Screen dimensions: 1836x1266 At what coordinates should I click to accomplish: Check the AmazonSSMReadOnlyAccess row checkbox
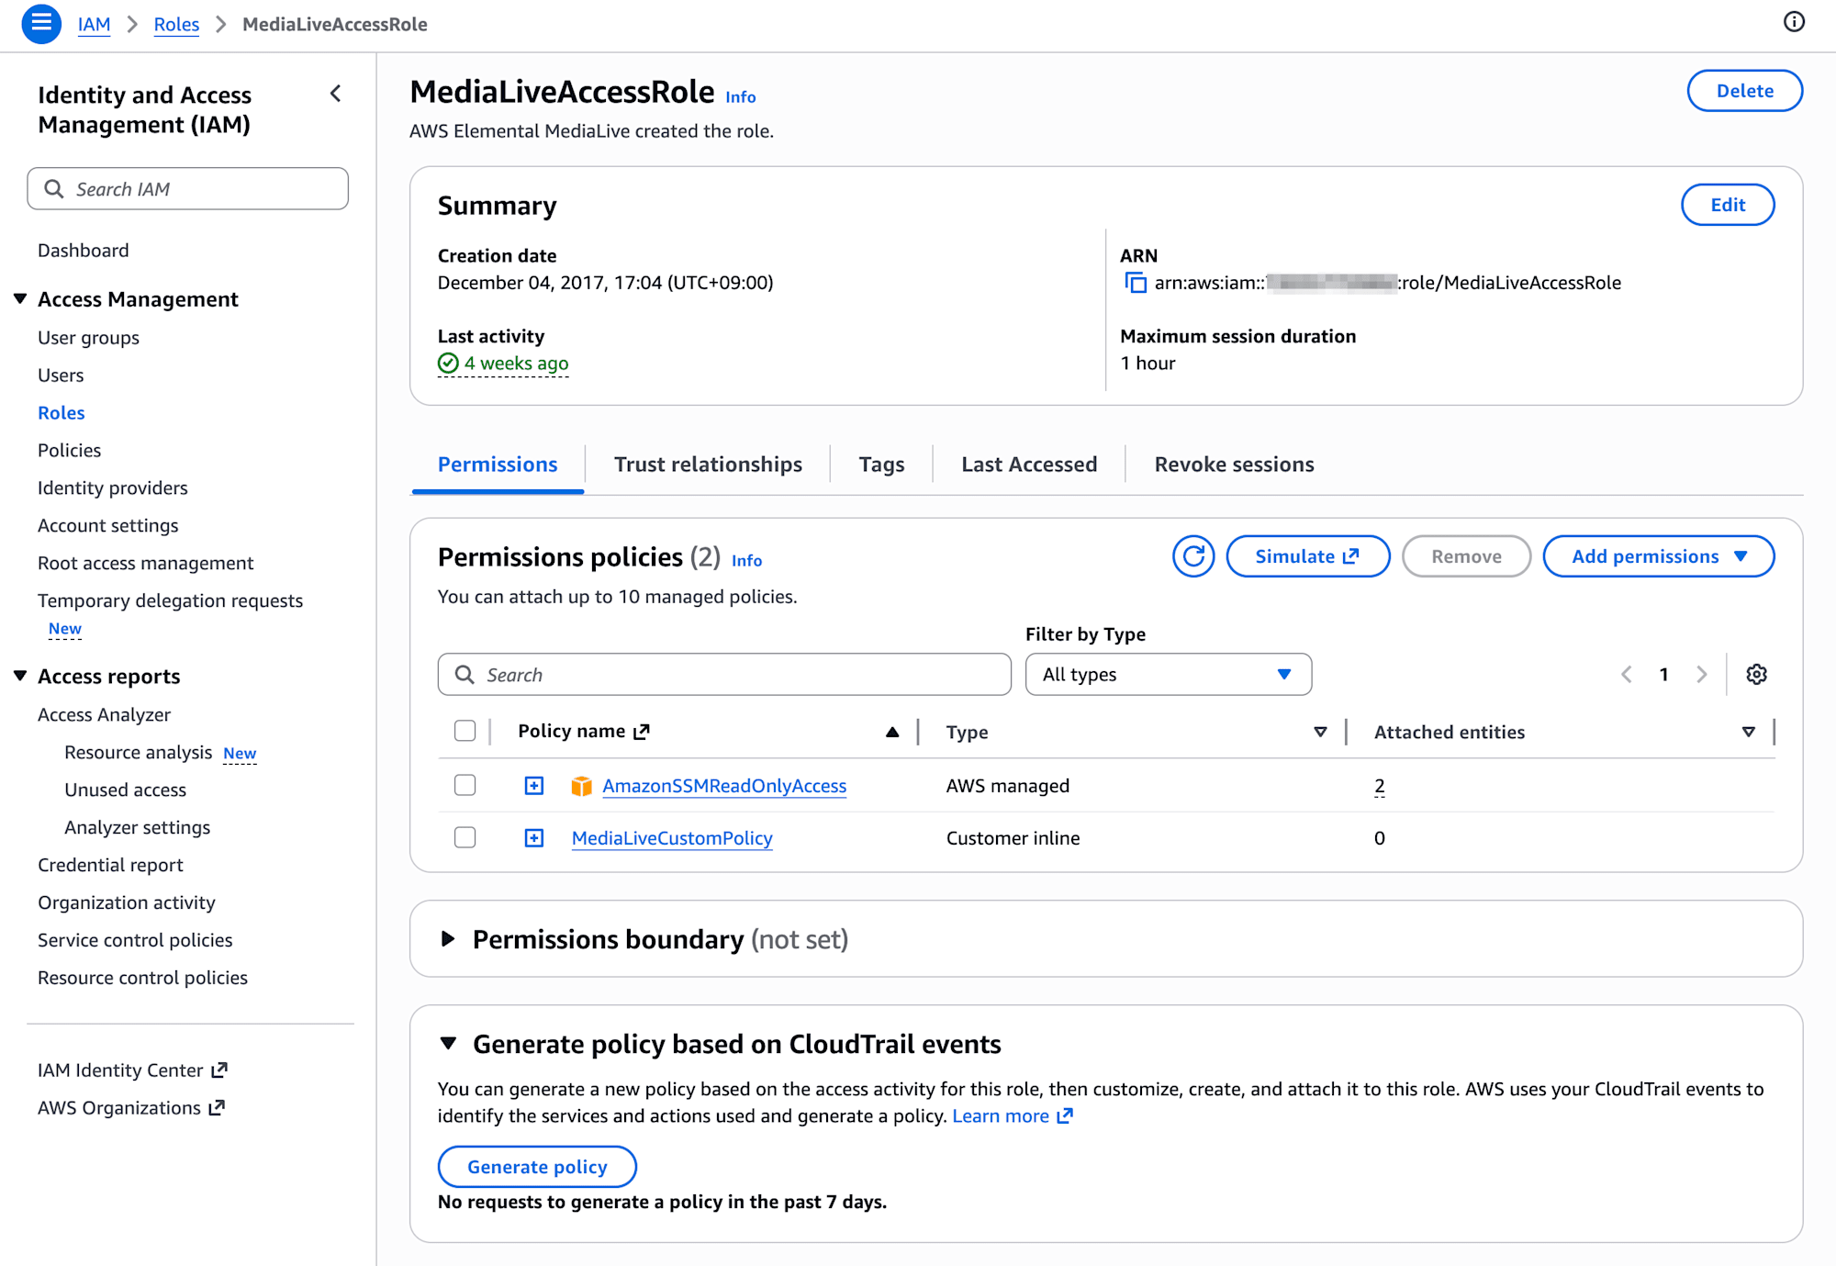(x=465, y=786)
